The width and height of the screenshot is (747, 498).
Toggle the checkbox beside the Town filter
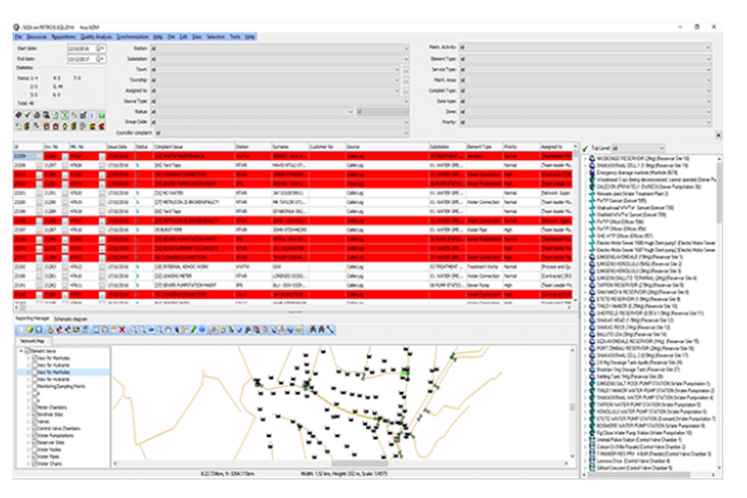coord(406,69)
